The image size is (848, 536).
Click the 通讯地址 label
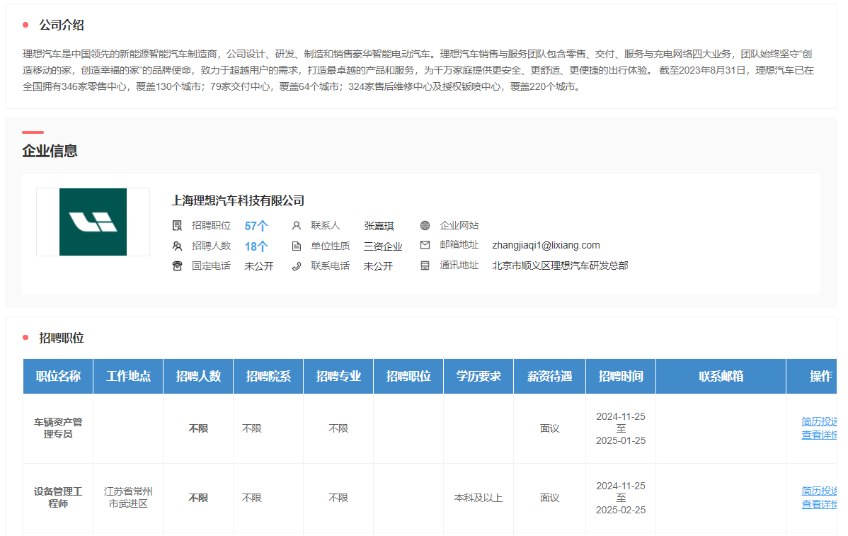click(459, 265)
